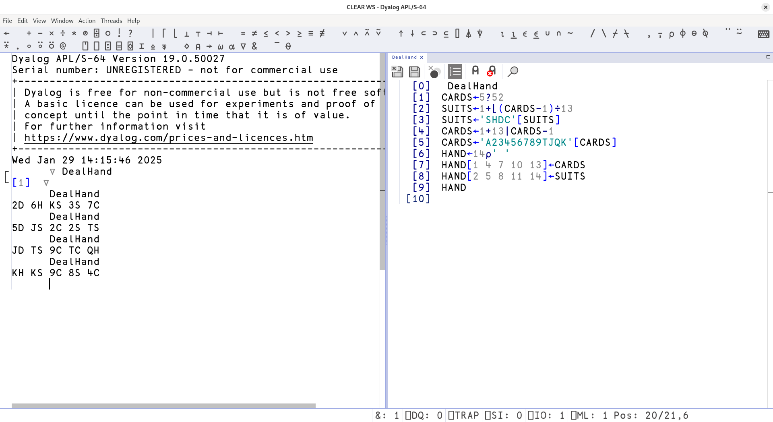The height and width of the screenshot is (422, 773).
Task: Switch to the DealHand editor tab
Action: (405, 57)
